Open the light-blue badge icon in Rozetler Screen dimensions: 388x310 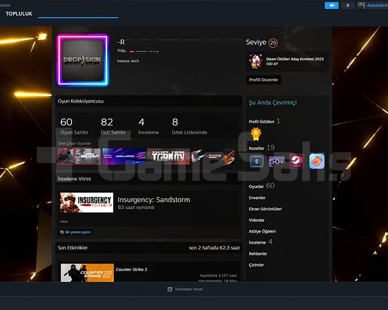317,161
